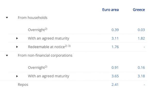
Task: Open households Overnight Euro area value 0.39
Action: pyautogui.click(x=115, y=30)
